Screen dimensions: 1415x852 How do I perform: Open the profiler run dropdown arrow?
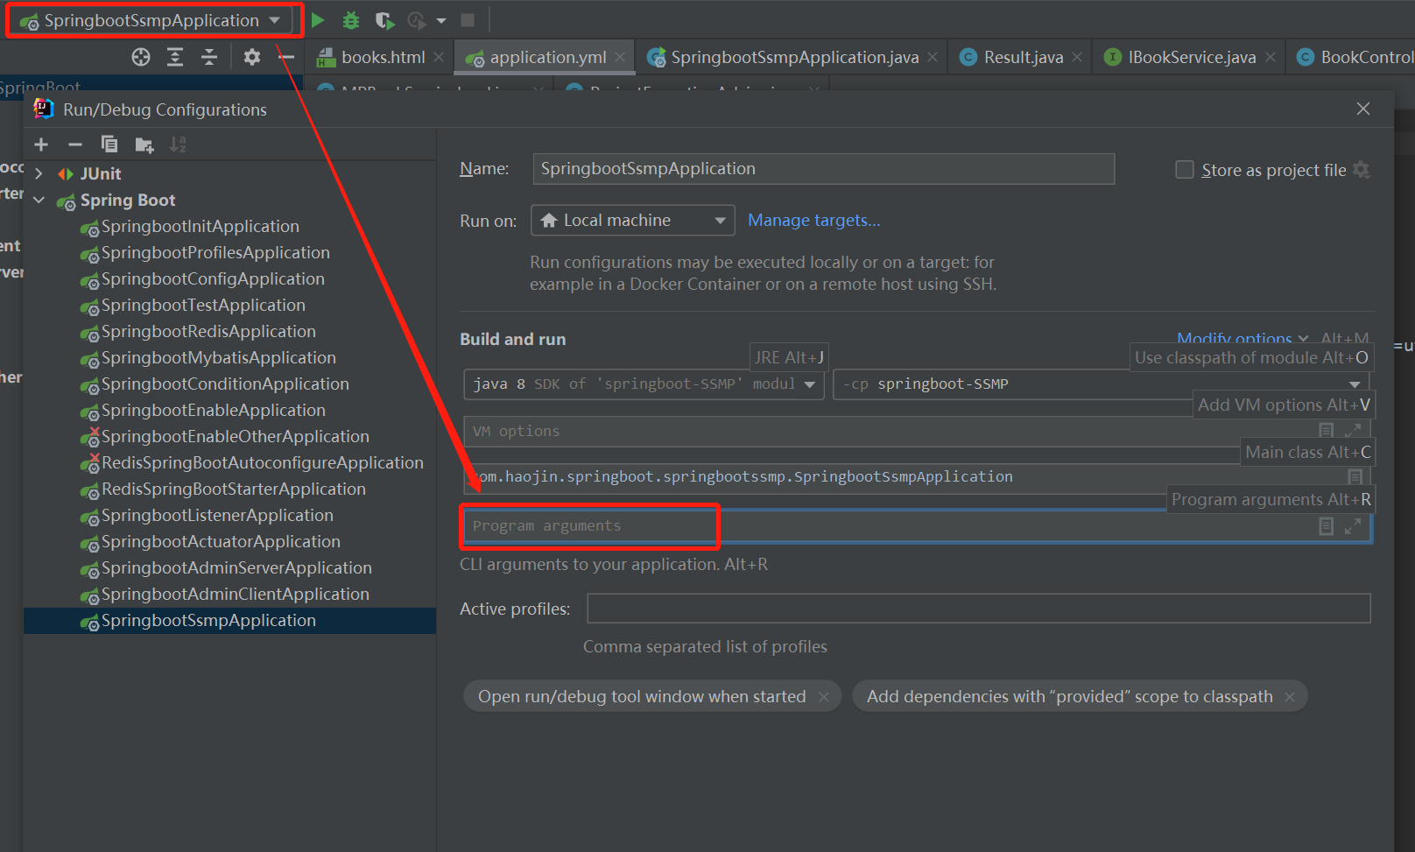(x=441, y=20)
